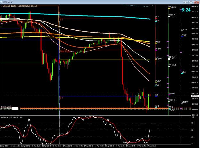Select the DR1 pivot label
Viewport: 200px width, 148px height.
pos(157,17)
